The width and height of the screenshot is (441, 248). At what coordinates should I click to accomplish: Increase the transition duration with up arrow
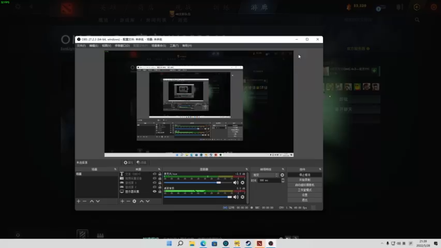[283, 179]
